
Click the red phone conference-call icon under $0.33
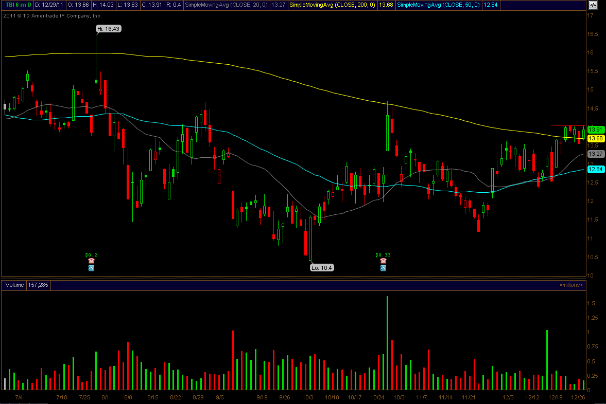(383, 261)
